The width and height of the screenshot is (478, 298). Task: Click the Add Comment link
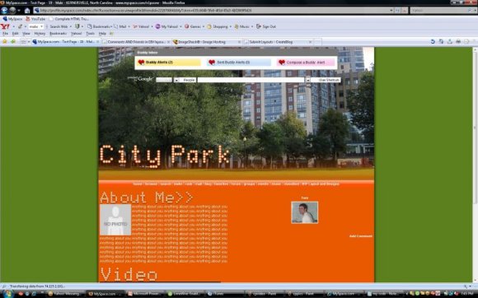click(x=361, y=236)
